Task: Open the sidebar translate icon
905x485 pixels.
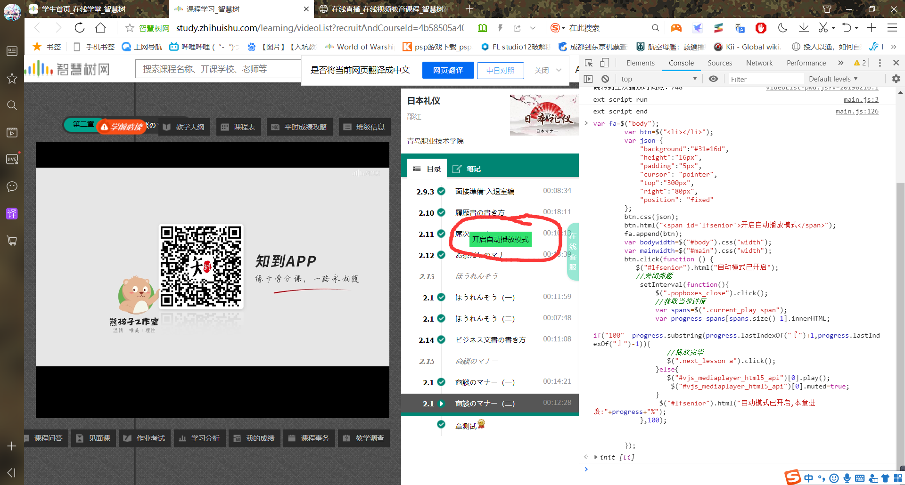Action: pyautogui.click(x=12, y=213)
